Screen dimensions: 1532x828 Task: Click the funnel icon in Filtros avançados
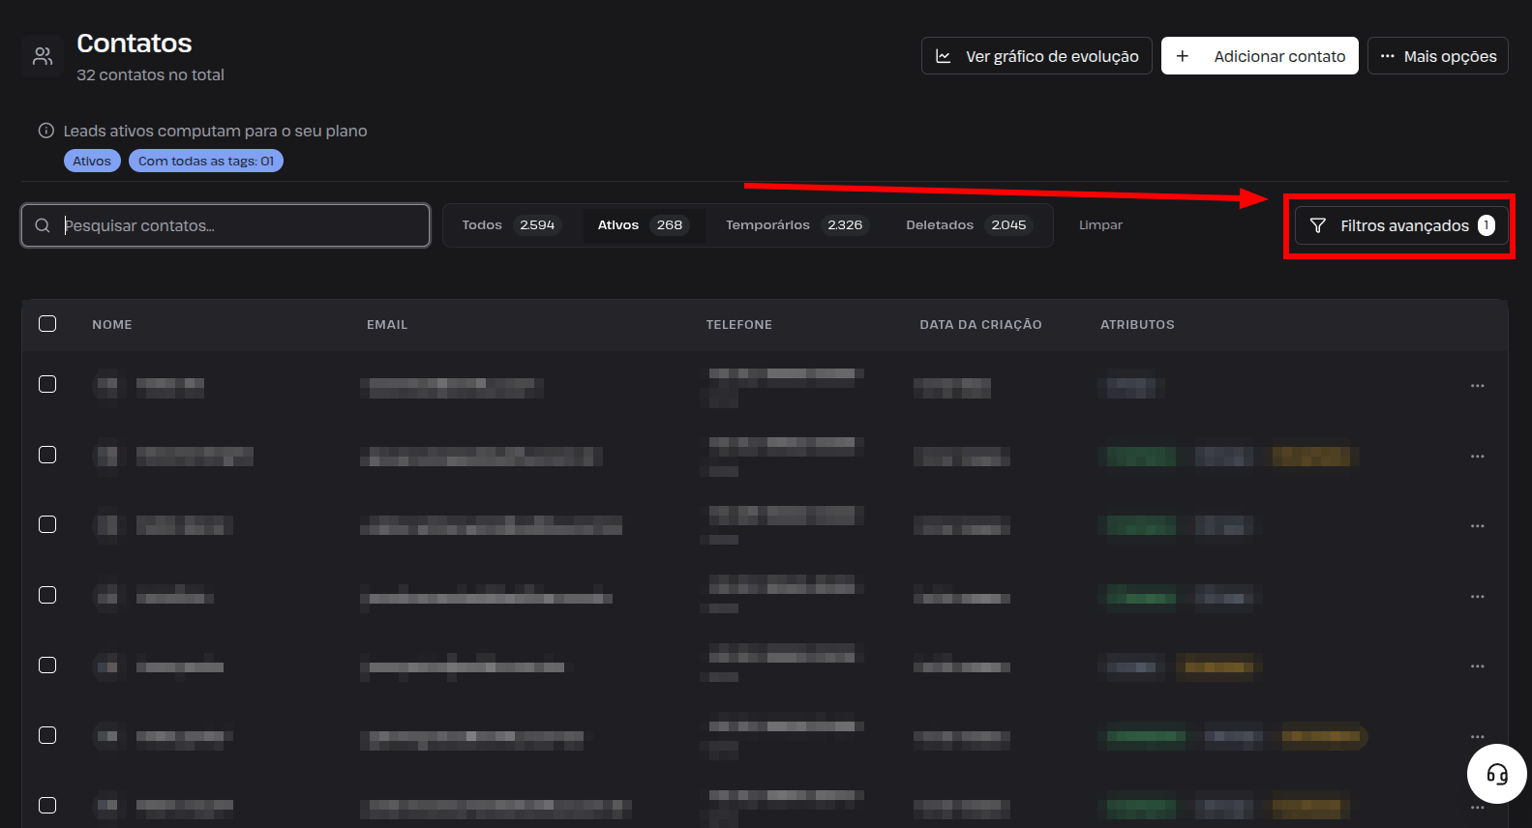coord(1317,225)
